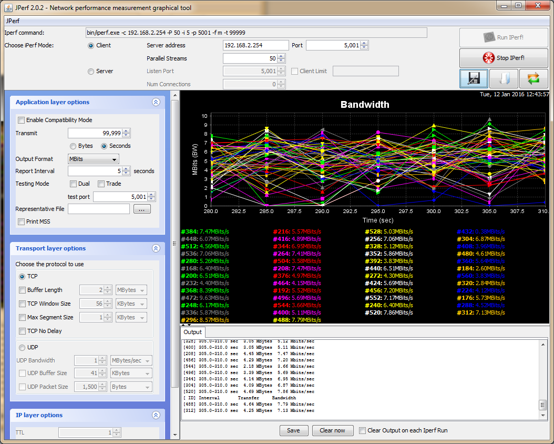
Task: Click the orange-green arrows restore defaults icon
Action: click(x=534, y=79)
